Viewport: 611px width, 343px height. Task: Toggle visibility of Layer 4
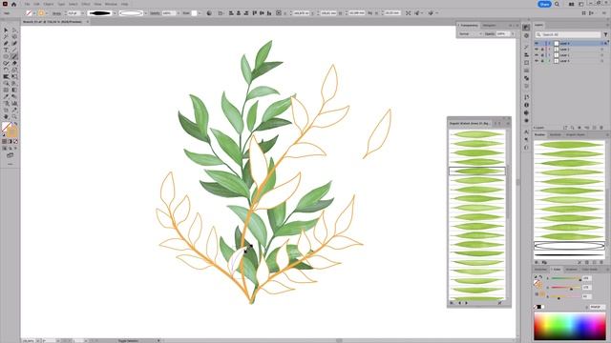pyautogui.click(x=537, y=43)
